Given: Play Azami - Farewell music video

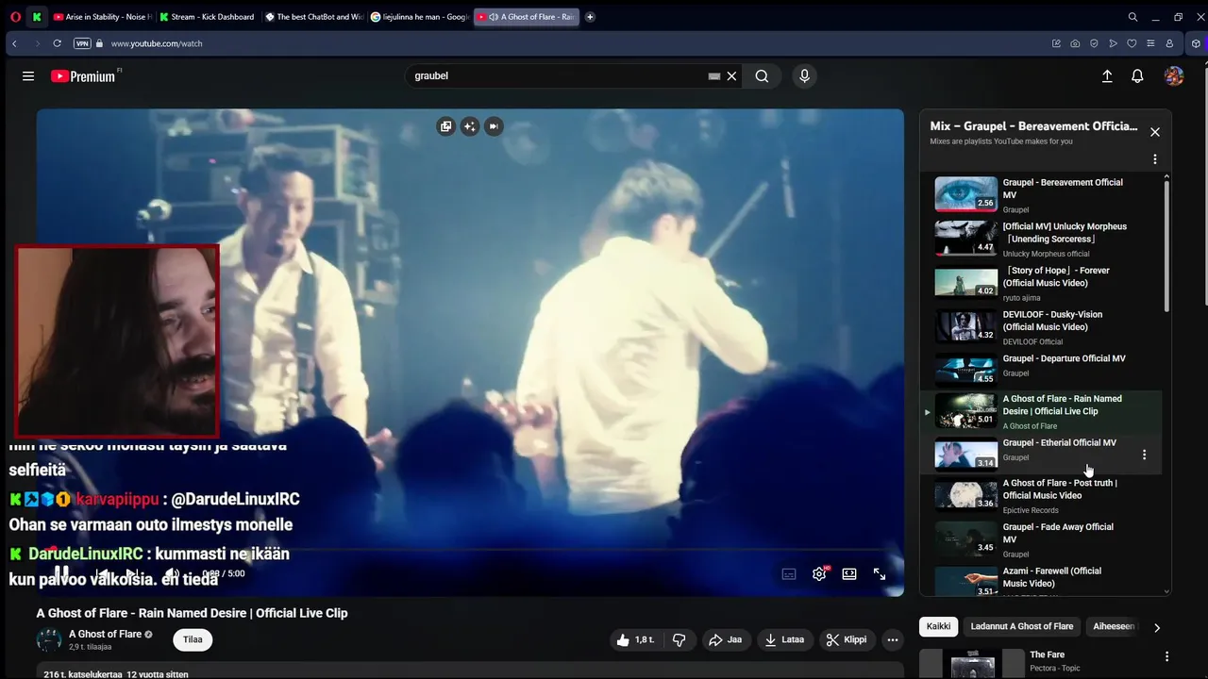Looking at the screenshot, I should point(1041,580).
